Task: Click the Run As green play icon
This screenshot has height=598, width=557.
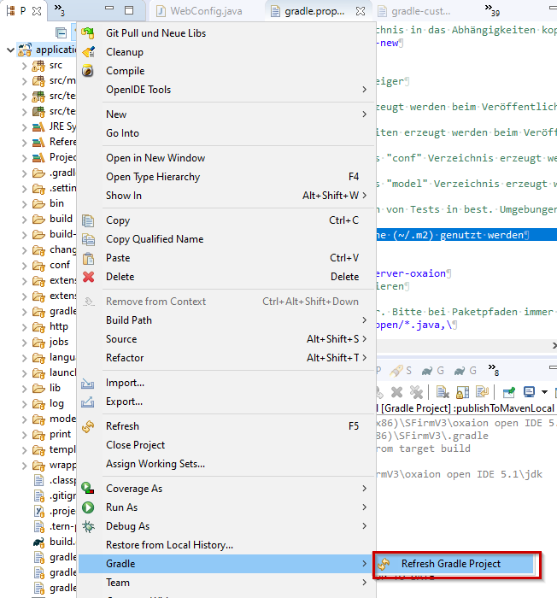Action: tap(88, 507)
